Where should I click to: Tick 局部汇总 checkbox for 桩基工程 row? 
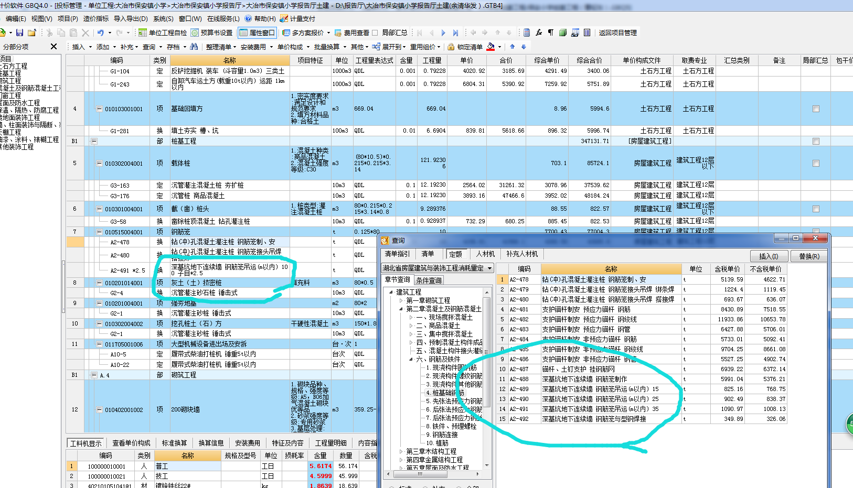click(816, 141)
